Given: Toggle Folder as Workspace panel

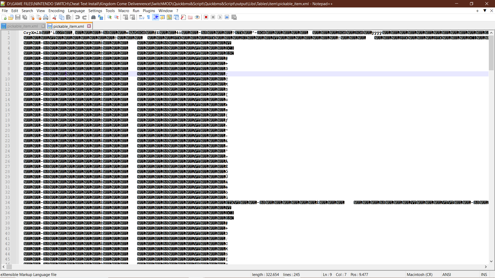Looking at the screenshot, I should click(x=190, y=17).
